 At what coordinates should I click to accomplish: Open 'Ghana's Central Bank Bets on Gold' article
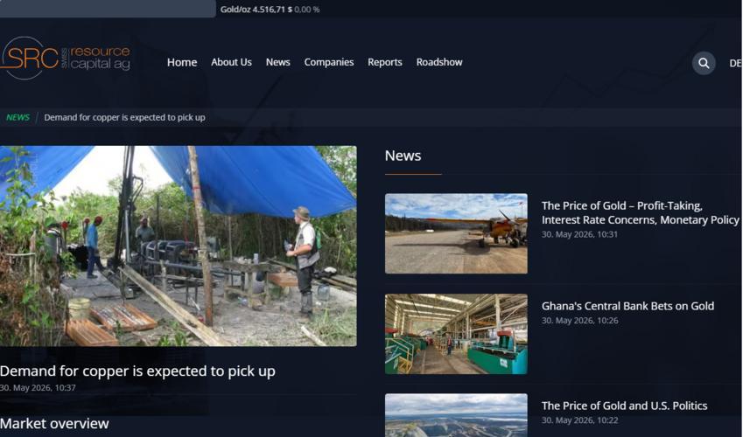tap(627, 306)
